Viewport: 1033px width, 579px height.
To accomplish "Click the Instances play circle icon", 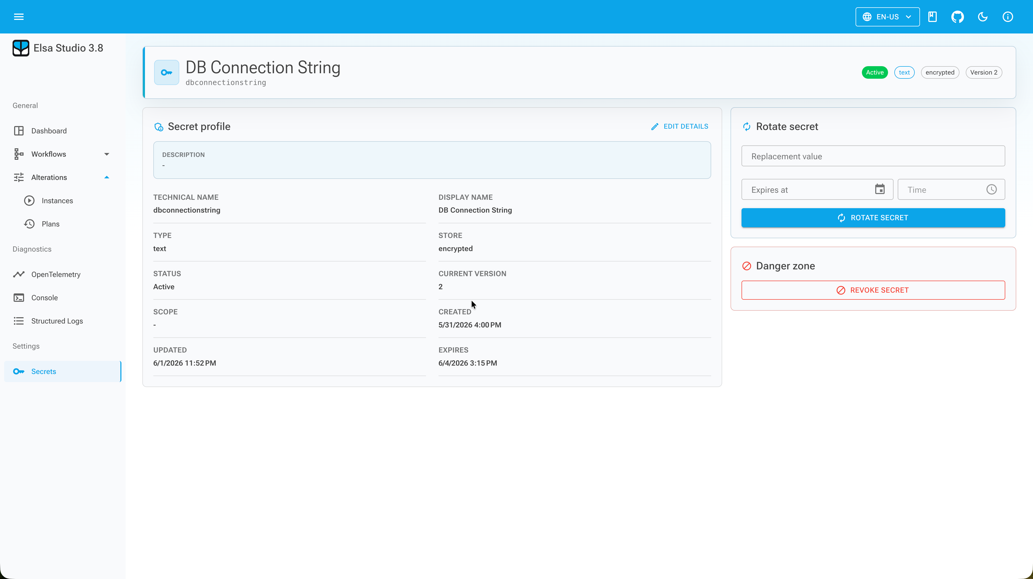I will pyautogui.click(x=29, y=200).
